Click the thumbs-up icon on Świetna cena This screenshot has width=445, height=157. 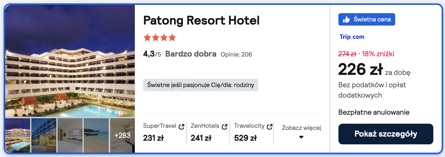click(x=346, y=20)
